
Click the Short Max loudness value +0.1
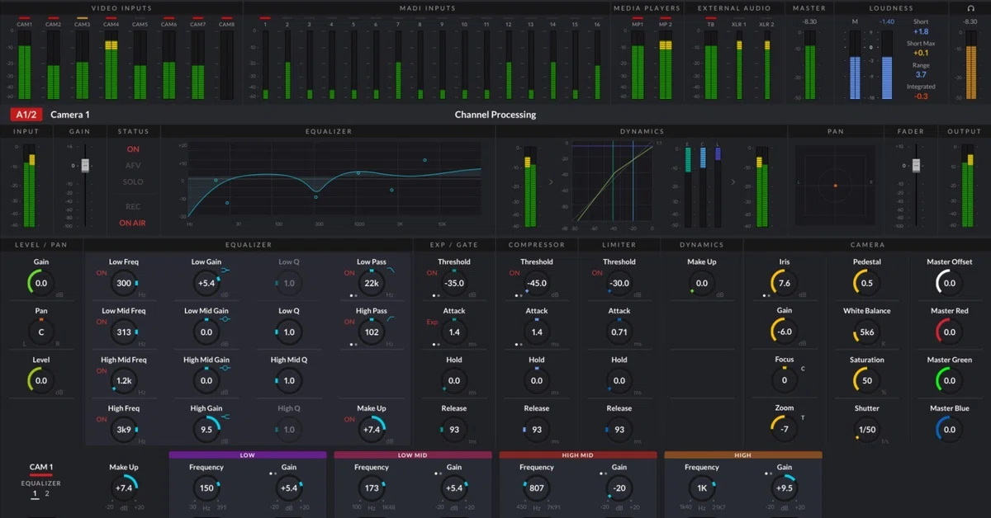point(921,53)
